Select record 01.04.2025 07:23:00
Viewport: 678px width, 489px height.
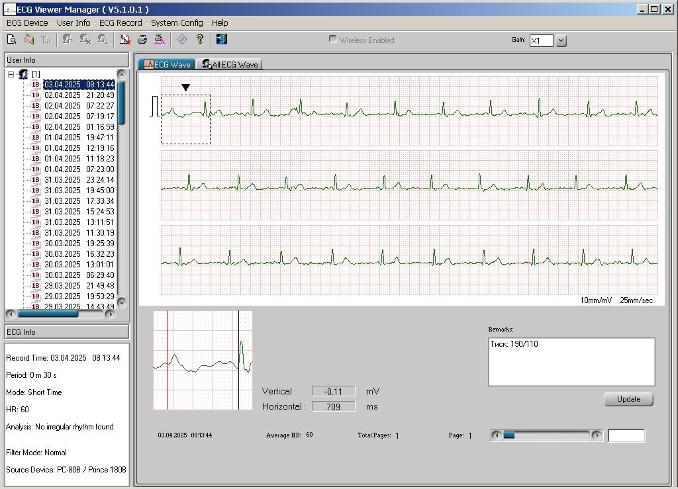coord(79,169)
